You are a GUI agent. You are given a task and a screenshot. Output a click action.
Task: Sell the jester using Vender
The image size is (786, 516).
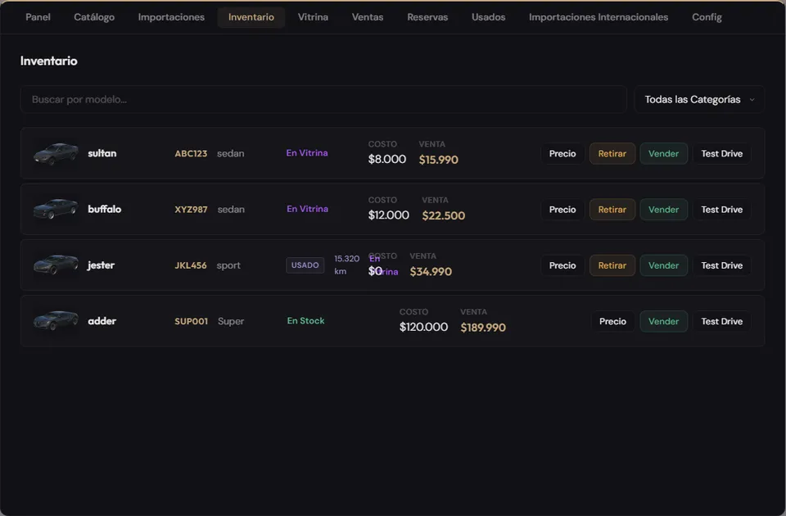click(663, 265)
